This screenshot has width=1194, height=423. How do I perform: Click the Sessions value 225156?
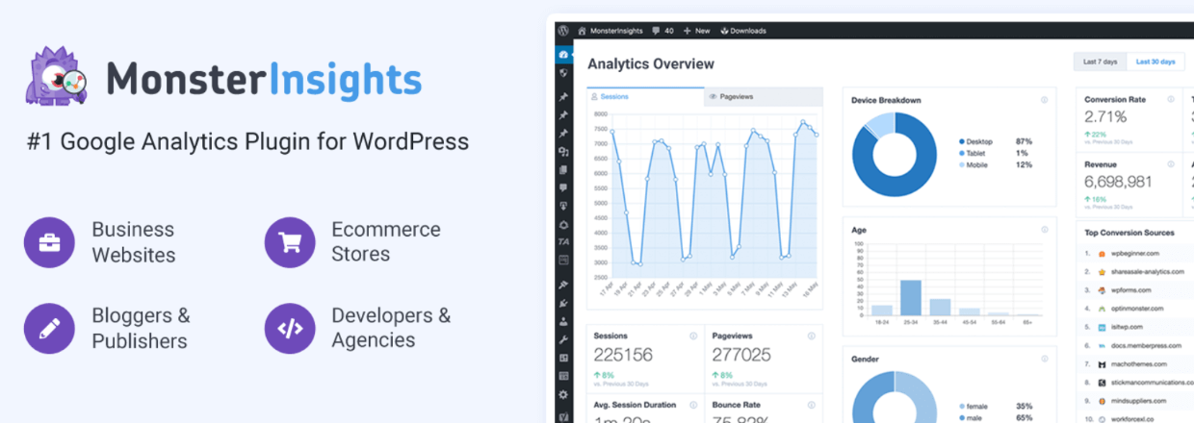[623, 355]
